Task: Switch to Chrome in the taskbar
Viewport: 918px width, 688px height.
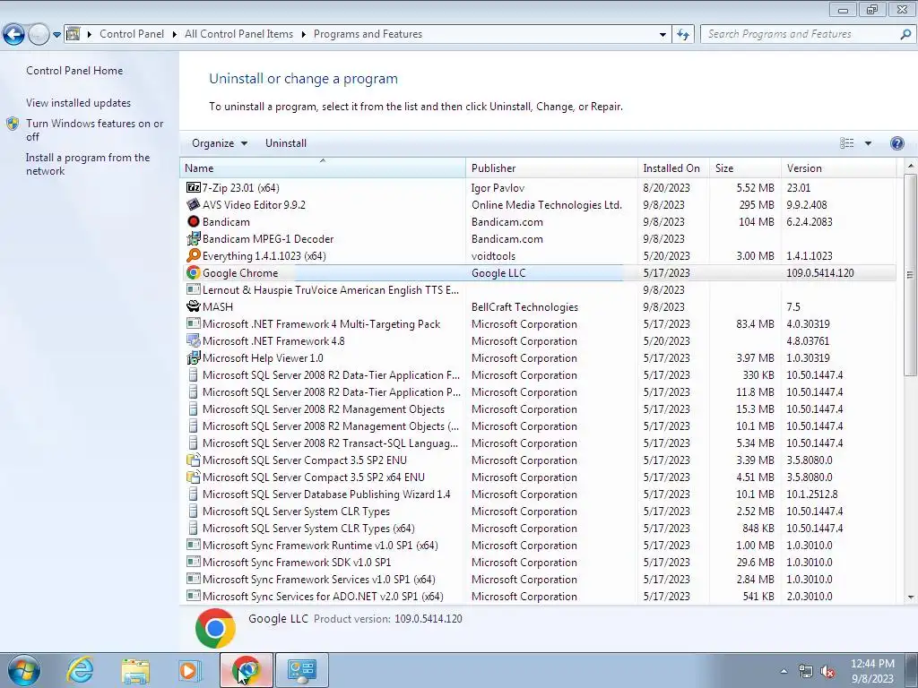Action: click(x=247, y=670)
